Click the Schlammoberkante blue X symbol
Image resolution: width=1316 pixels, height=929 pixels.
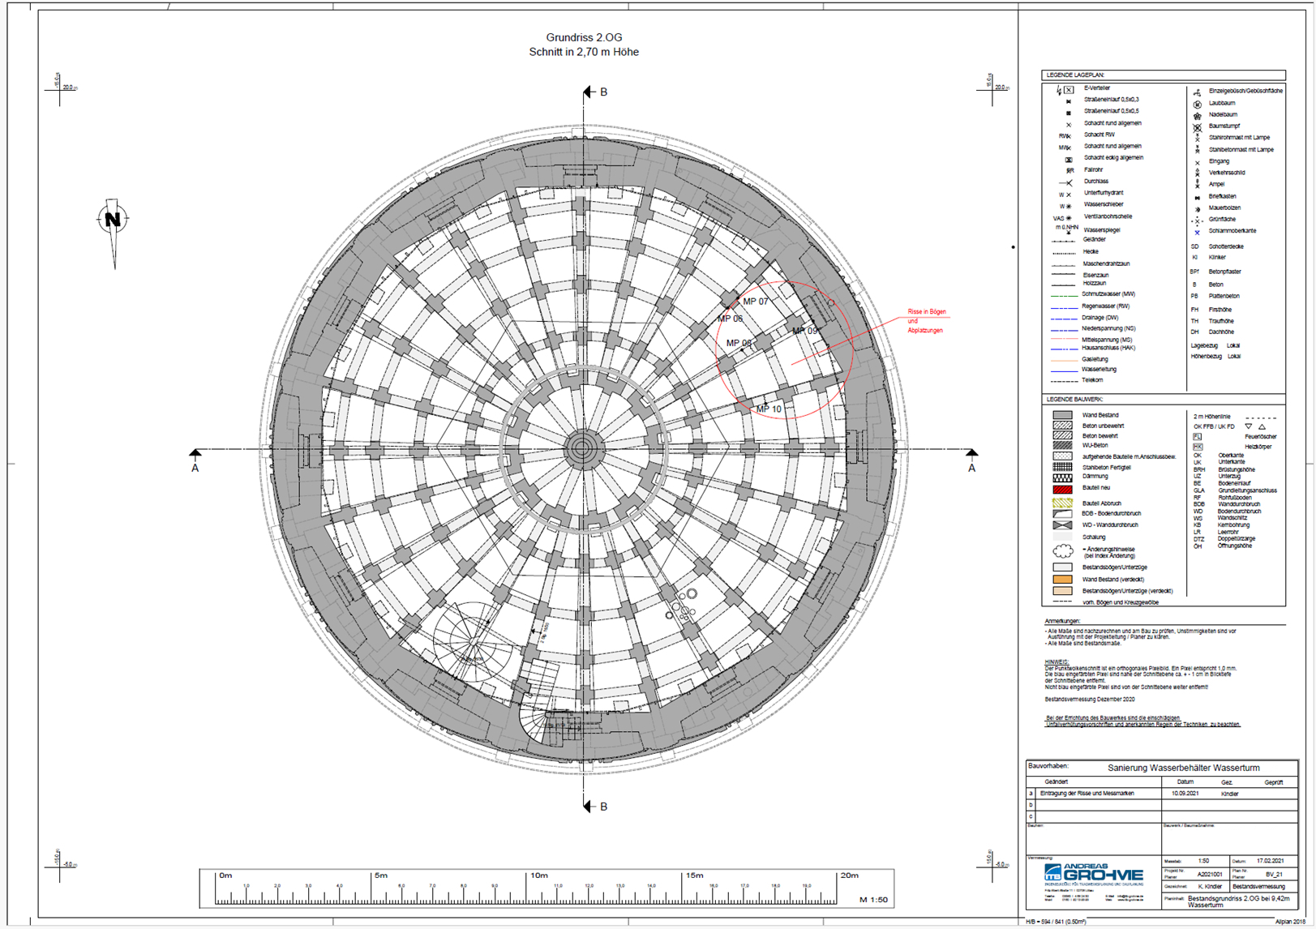point(1197,232)
